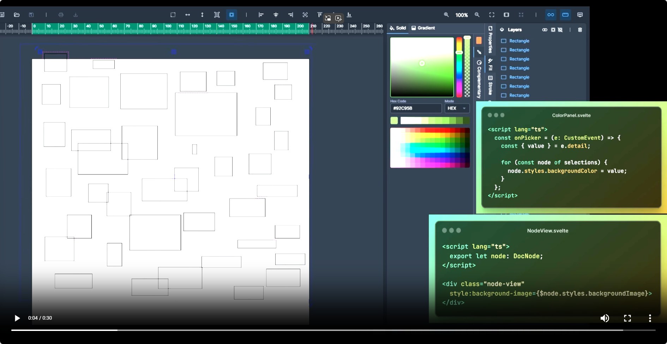Click the center focus target icon
The image size is (667, 344).
pyautogui.click(x=305, y=15)
